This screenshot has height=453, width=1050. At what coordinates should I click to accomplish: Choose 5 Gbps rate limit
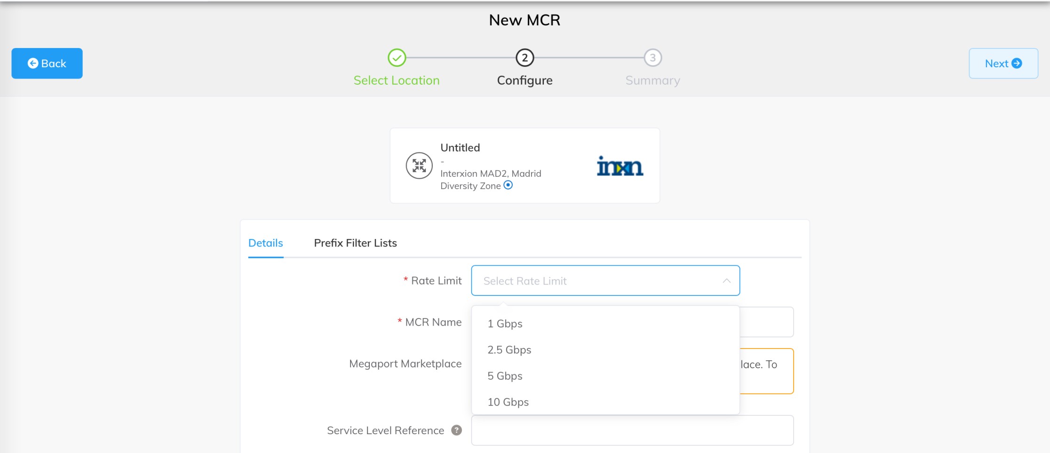point(605,376)
